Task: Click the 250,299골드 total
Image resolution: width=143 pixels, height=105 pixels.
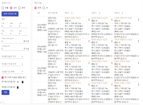Action: click(x=42, y=25)
